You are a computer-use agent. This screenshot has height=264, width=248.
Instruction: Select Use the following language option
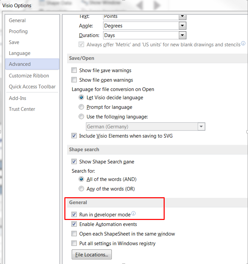click(x=81, y=117)
